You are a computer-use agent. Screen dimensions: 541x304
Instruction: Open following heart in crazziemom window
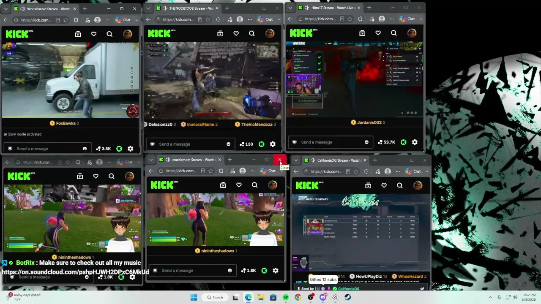coord(239,185)
